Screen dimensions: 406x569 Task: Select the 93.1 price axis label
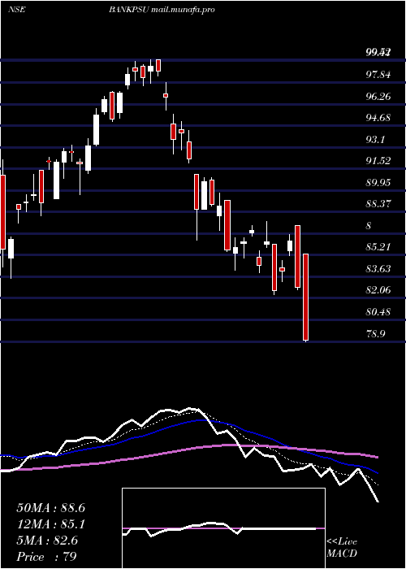375,139
